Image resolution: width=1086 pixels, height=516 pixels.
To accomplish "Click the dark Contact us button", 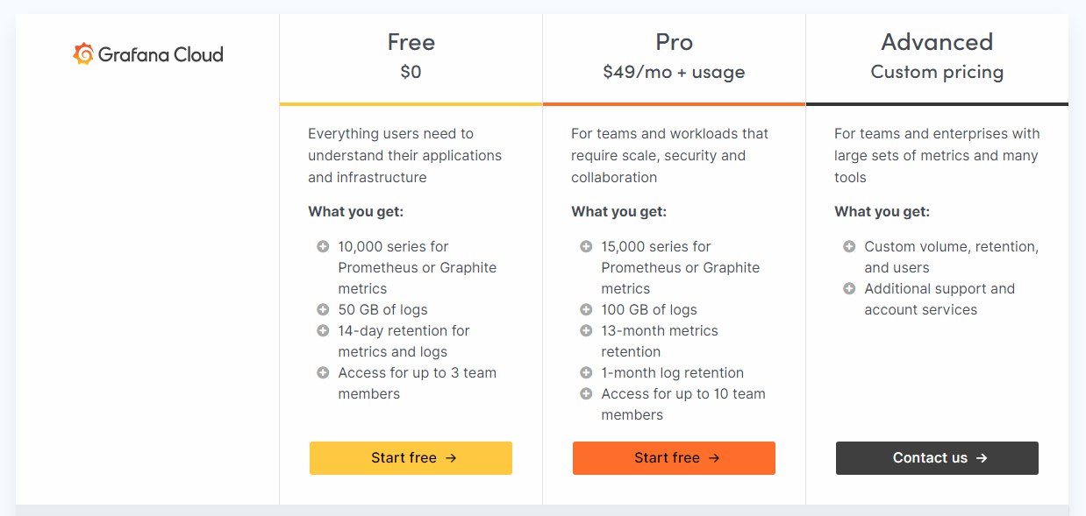I will 937,458.
